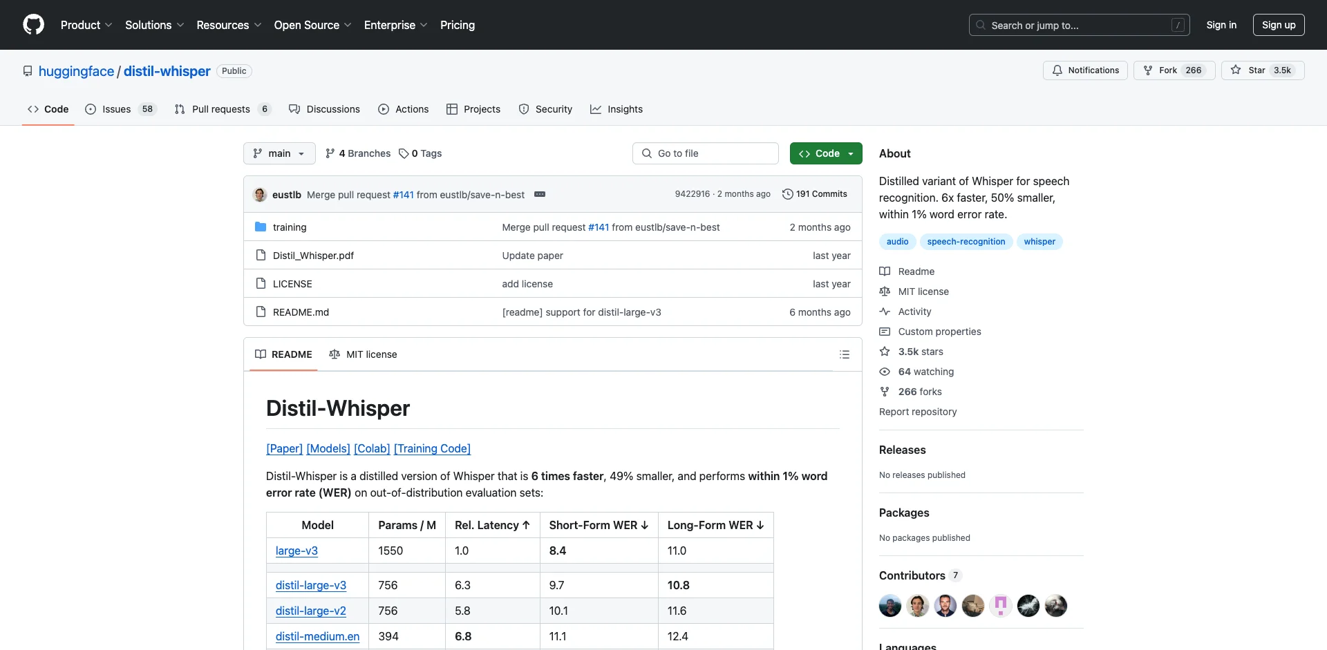Click the tag icon next to 0 Tags
Viewport: 1327px width, 650px height.
pos(404,153)
